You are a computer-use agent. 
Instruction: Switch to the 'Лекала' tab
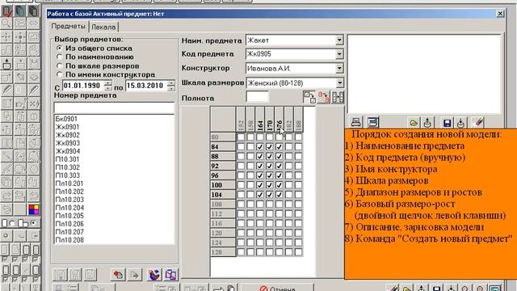point(103,27)
